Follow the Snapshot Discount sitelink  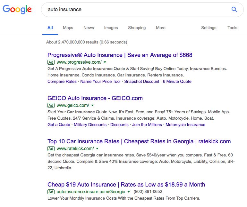[x=141, y=81]
